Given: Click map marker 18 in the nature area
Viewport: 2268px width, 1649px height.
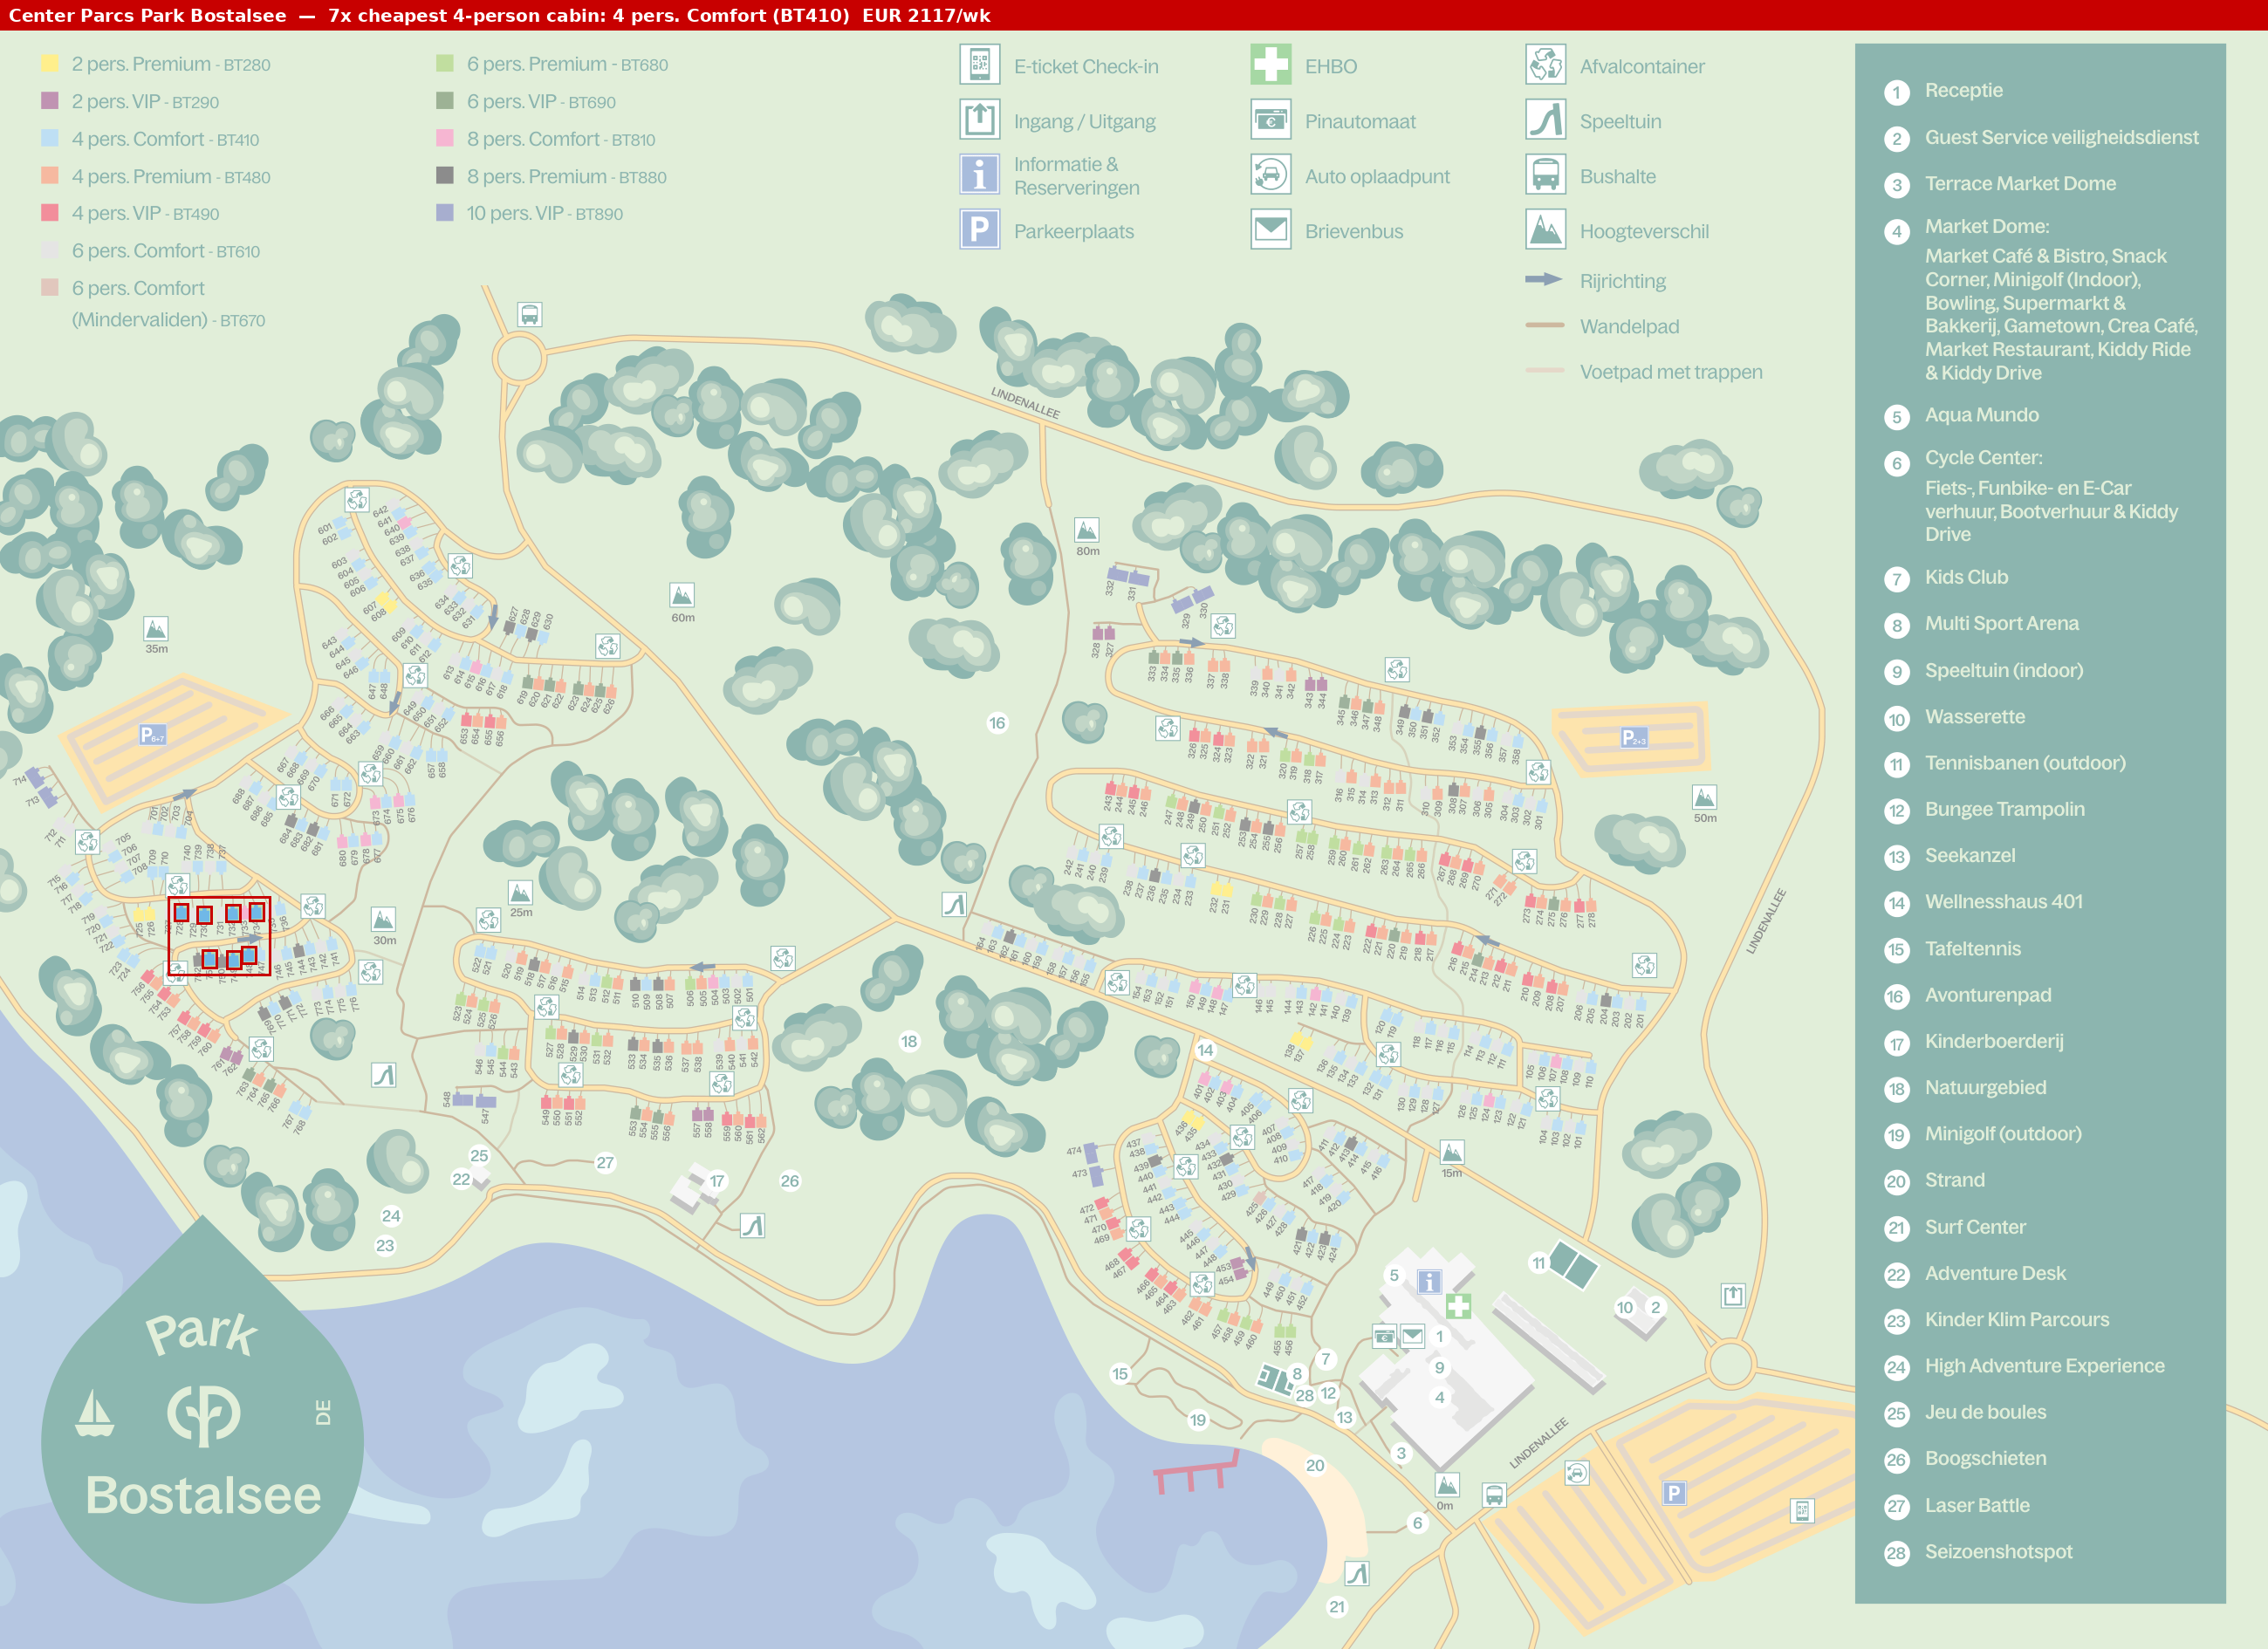Looking at the screenshot, I should point(908,1041).
